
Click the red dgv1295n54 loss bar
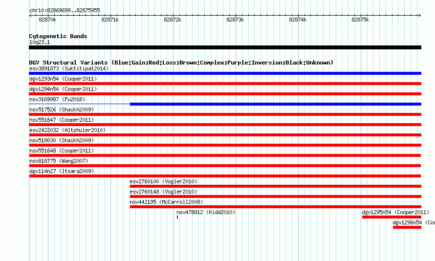coord(391,217)
